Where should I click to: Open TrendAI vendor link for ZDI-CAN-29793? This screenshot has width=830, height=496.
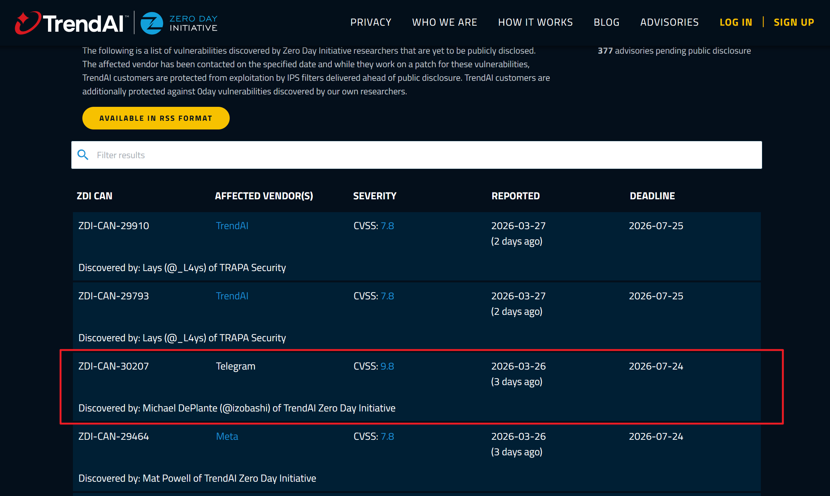(x=232, y=296)
